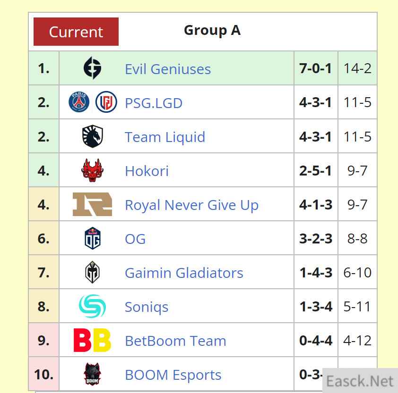Open the PSG.LGD team link
Image resolution: width=398 pixels, height=393 pixels.
click(x=154, y=103)
